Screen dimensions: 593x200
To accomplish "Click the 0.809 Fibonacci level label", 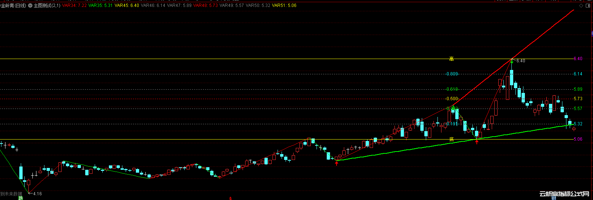I will [452, 74].
